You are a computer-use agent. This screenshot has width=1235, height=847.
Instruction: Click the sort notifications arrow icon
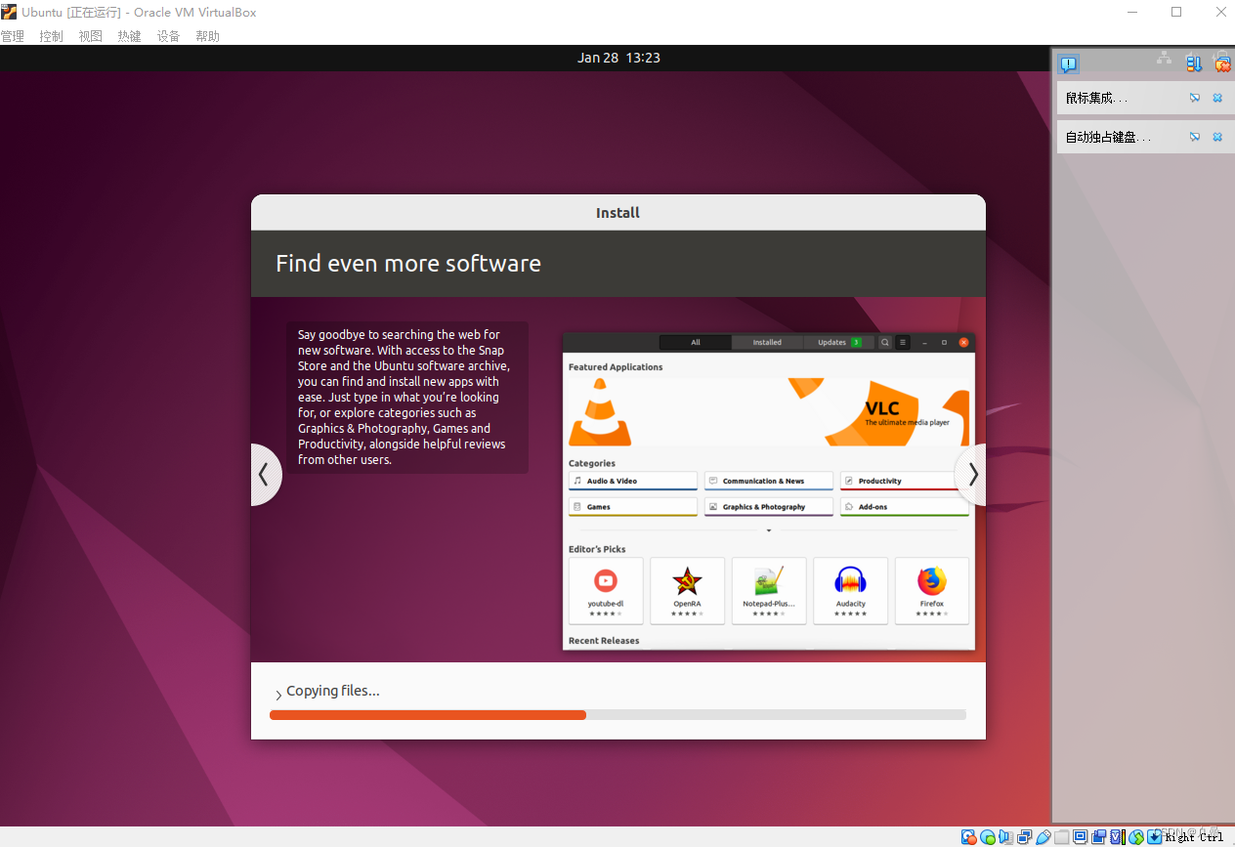pyautogui.click(x=1194, y=64)
